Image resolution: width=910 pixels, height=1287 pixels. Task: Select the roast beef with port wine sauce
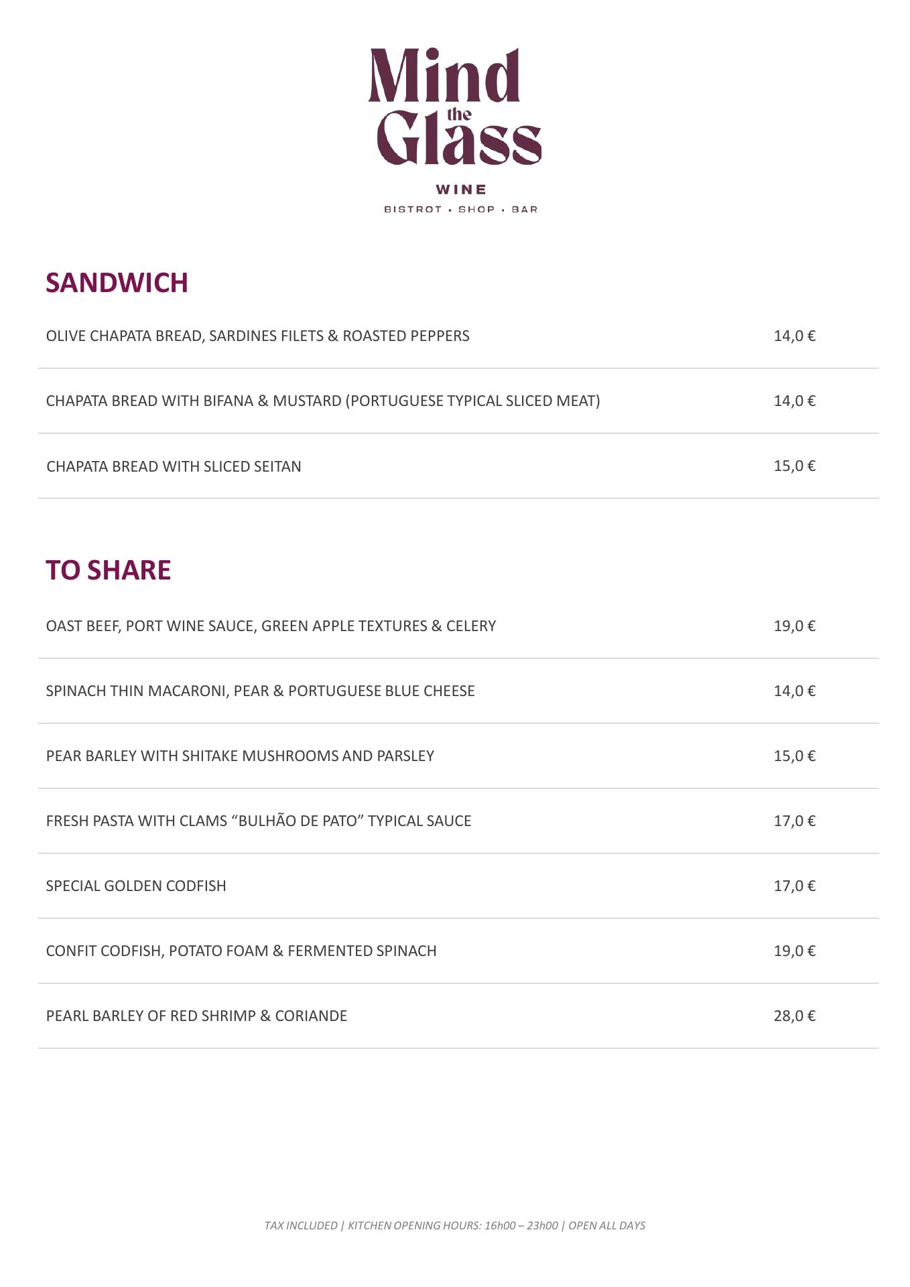(271, 626)
